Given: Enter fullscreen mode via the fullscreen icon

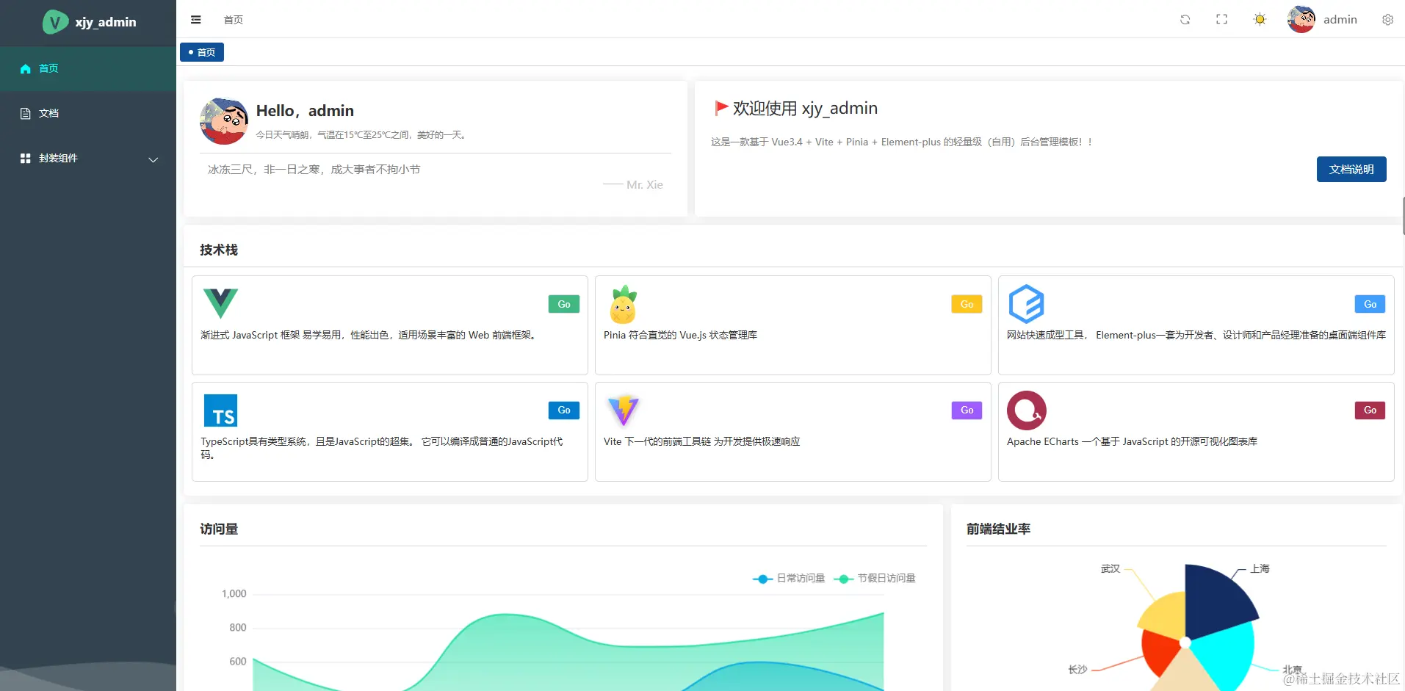Looking at the screenshot, I should (1221, 19).
